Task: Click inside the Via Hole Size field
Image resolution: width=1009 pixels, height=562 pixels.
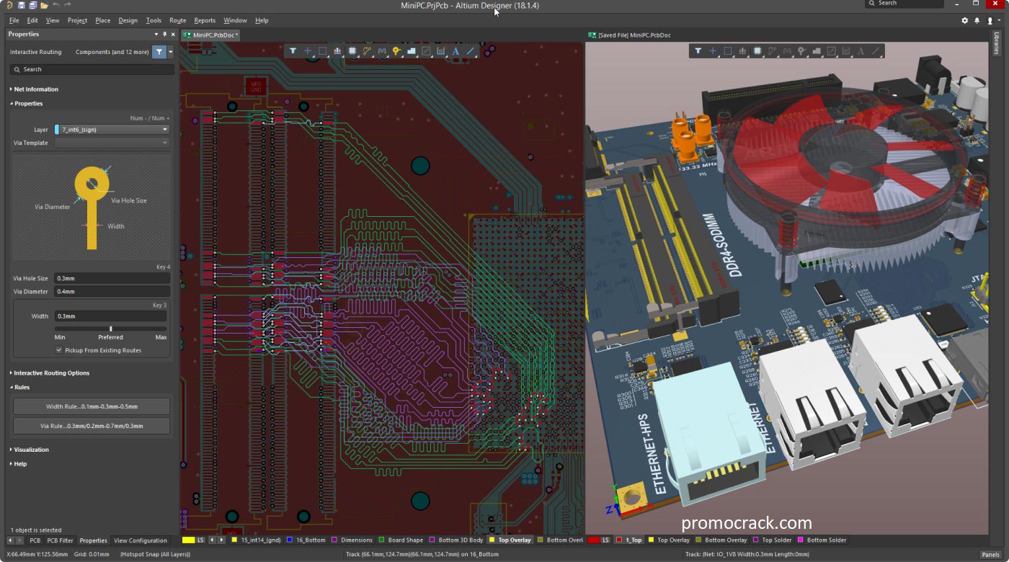Action: (112, 278)
